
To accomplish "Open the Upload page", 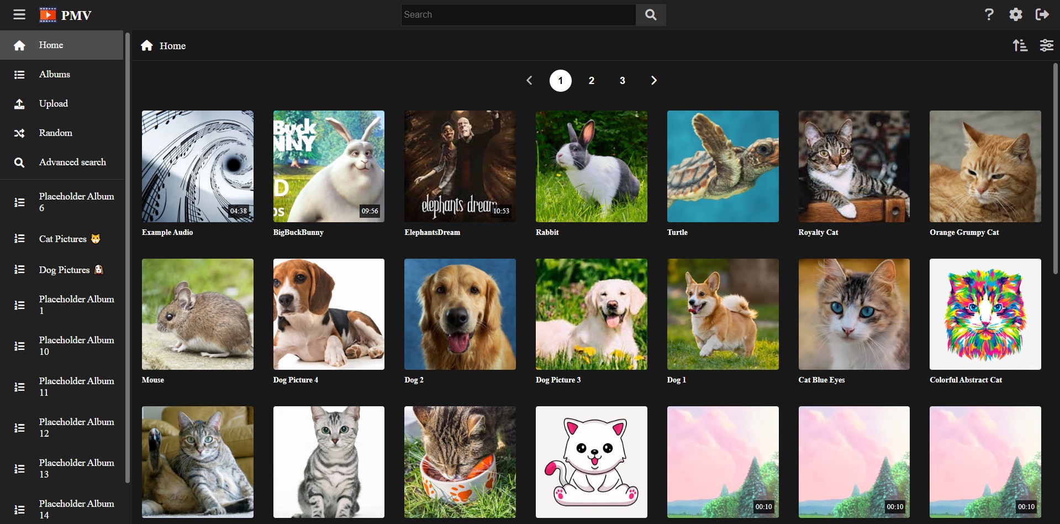I will [61, 103].
